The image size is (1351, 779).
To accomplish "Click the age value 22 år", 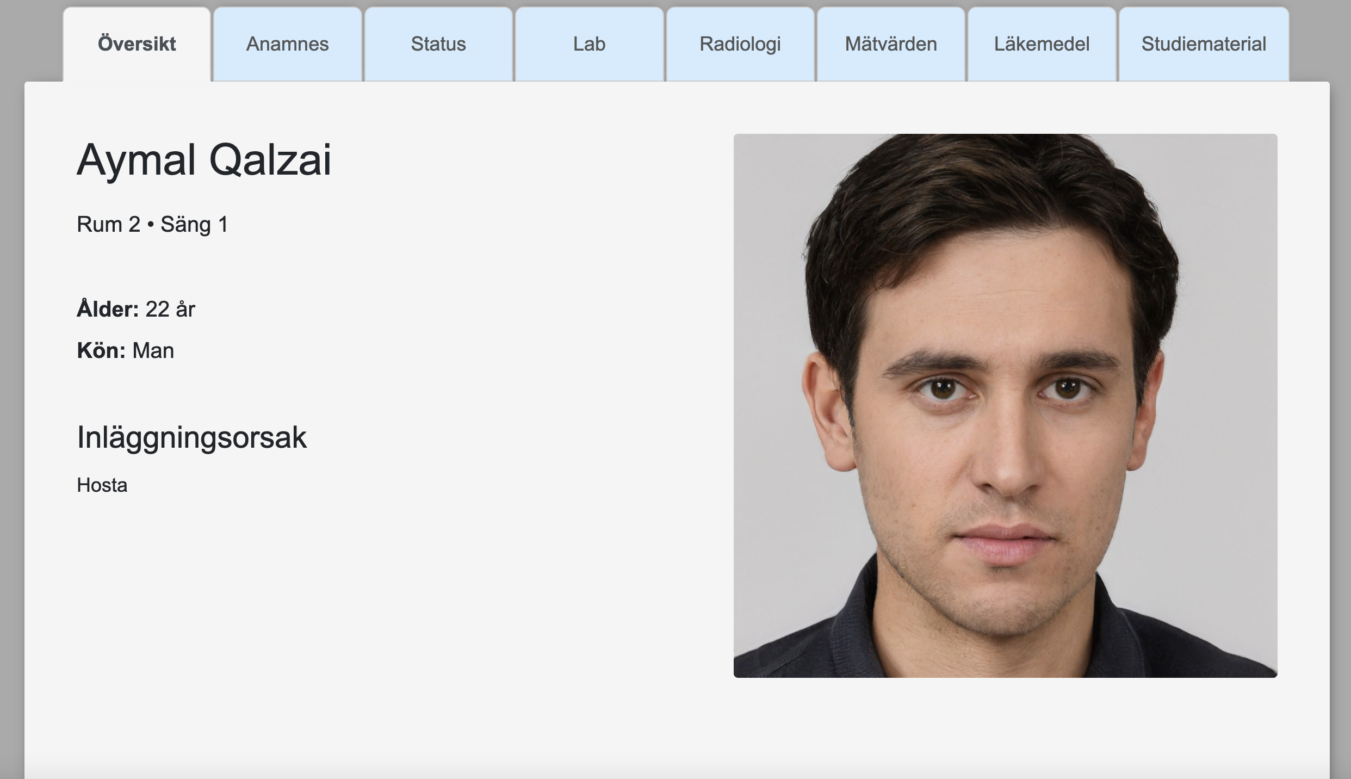I will 170,309.
